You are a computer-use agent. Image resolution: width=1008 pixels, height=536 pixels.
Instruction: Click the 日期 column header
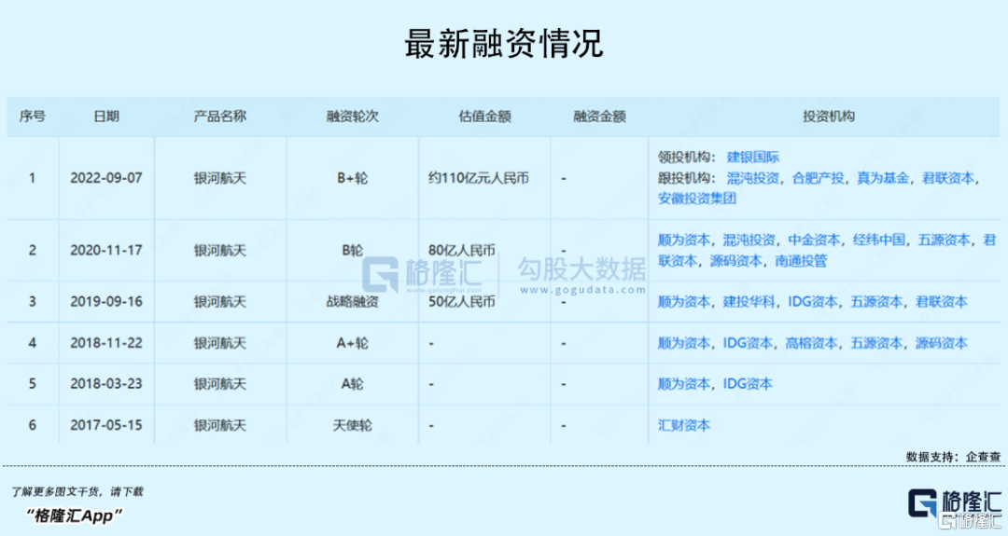coord(106,117)
